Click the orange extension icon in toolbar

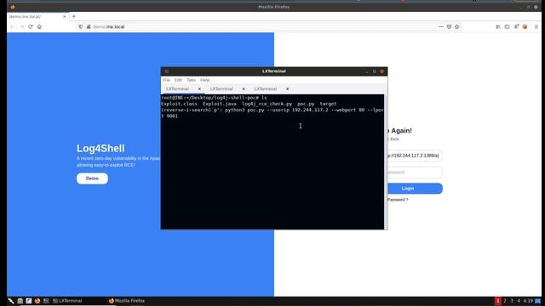click(x=525, y=26)
